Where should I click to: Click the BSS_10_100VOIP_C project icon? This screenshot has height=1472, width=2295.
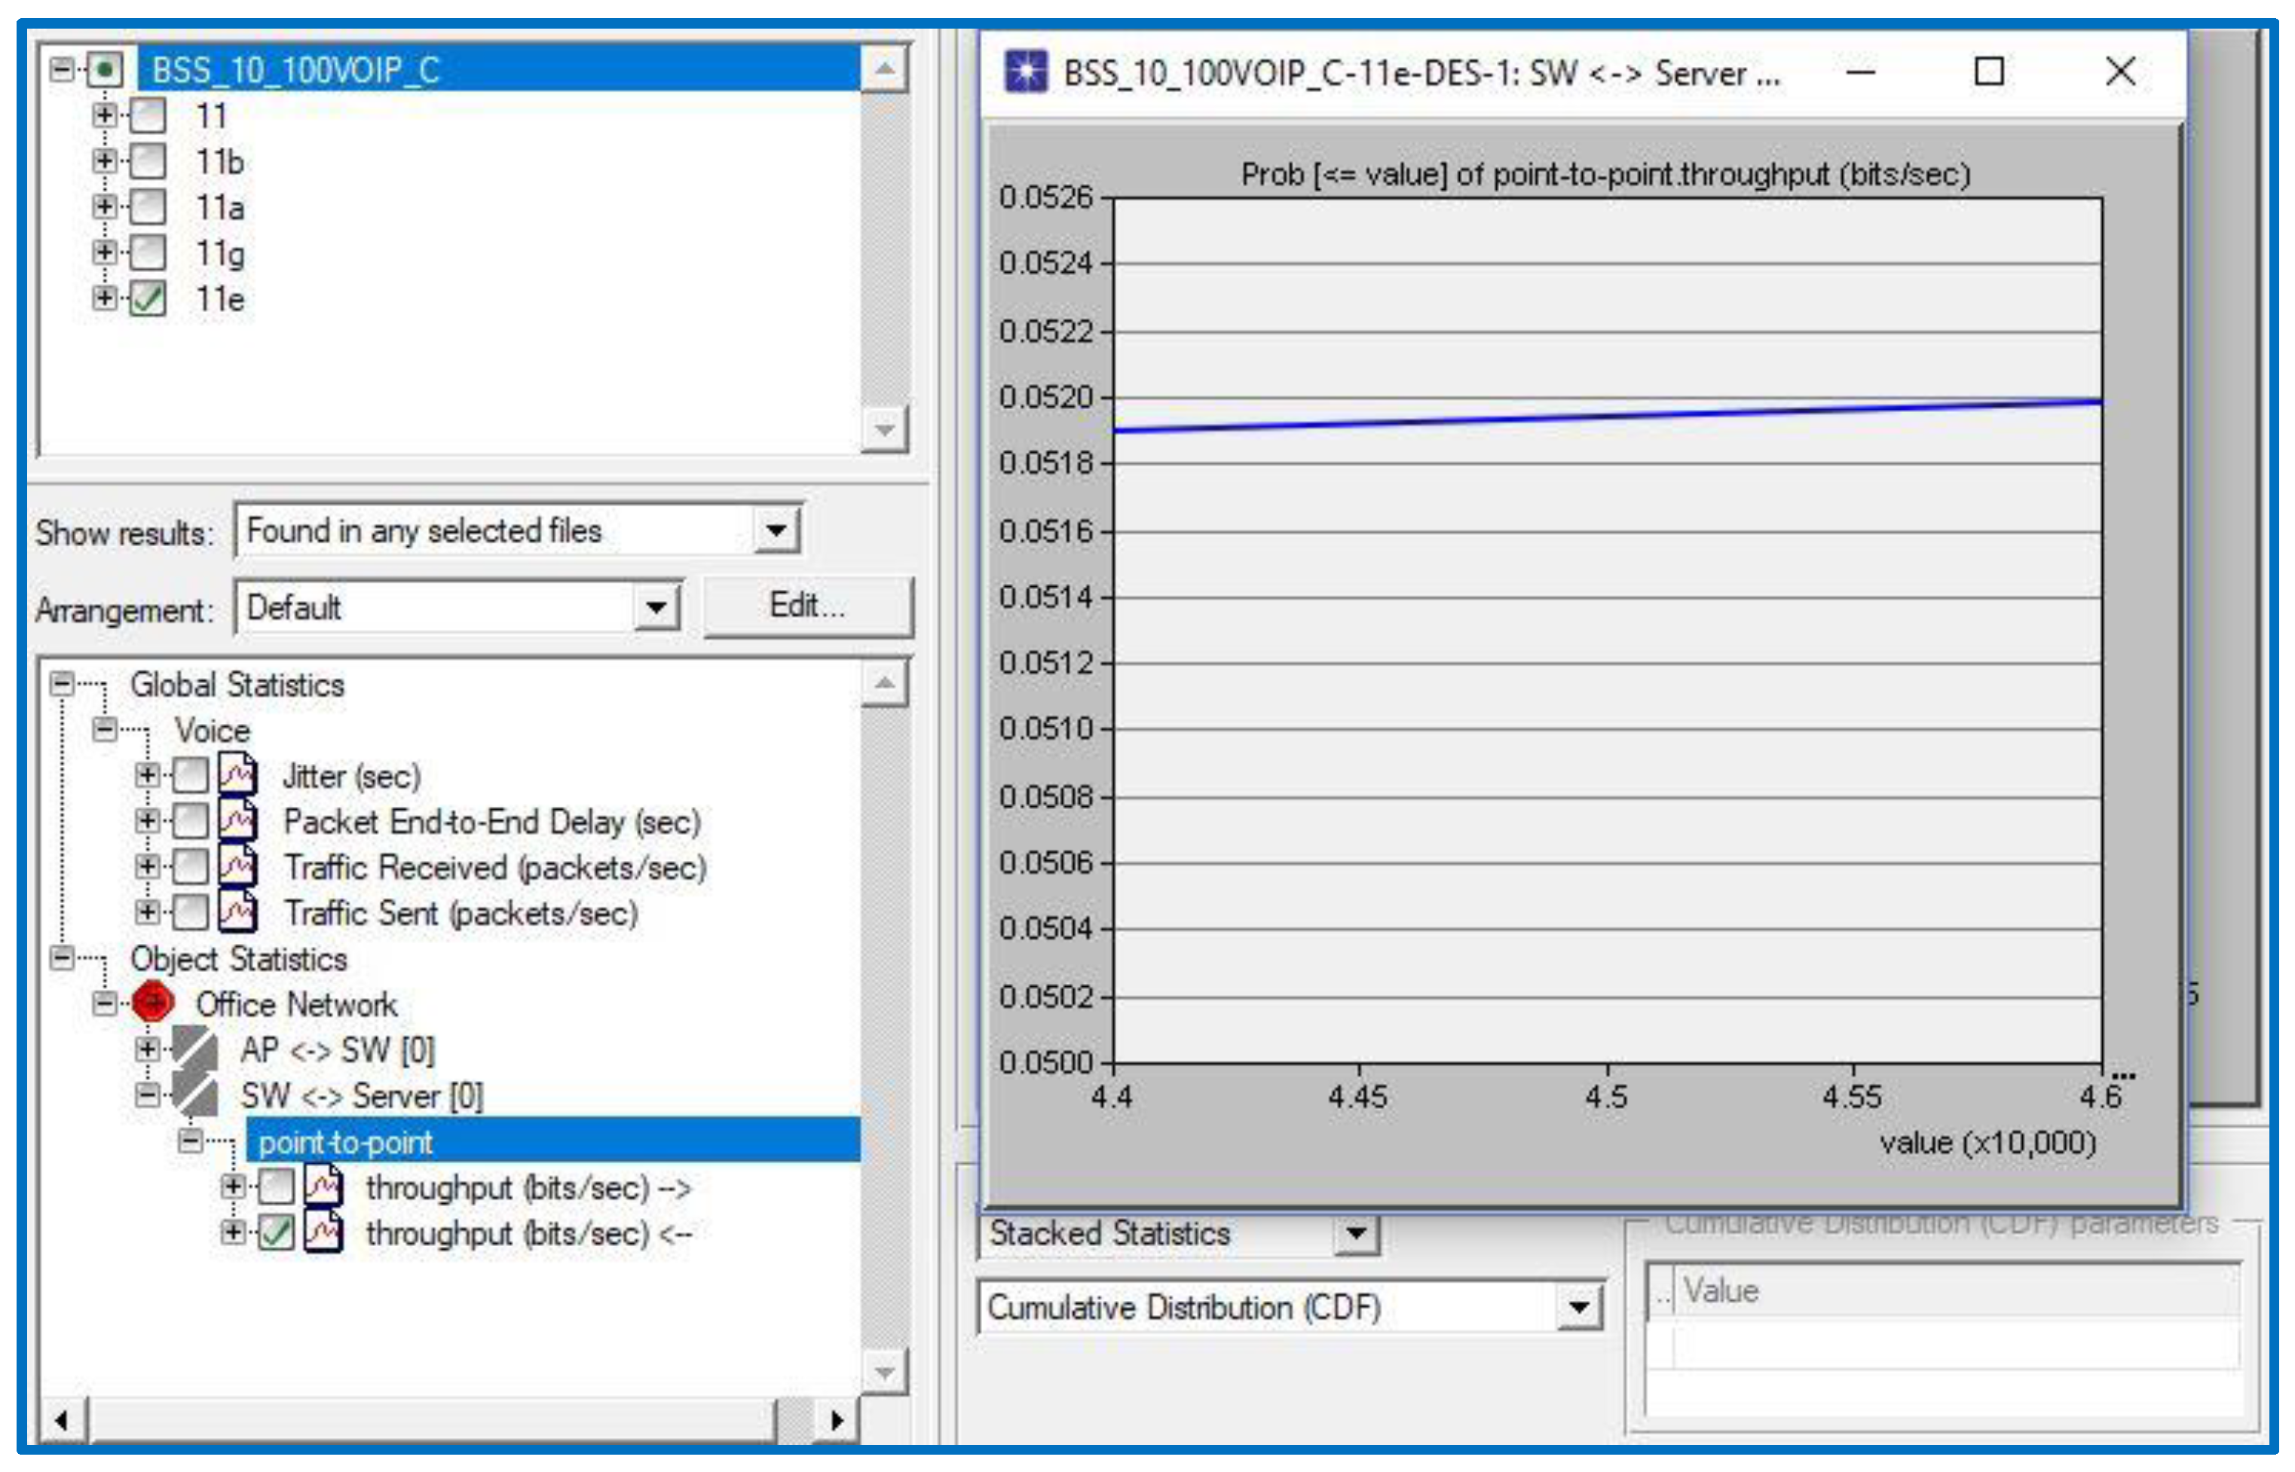(x=106, y=69)
